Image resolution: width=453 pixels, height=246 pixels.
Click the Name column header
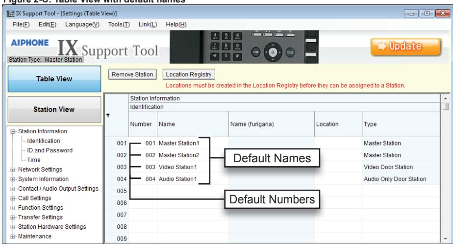pyautogui.click(x=193, y=124)
